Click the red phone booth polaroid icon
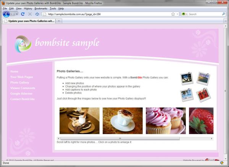 click(203, 95)
